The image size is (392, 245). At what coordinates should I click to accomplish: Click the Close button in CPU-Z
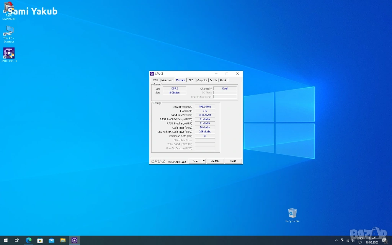[x=233, y=161]
